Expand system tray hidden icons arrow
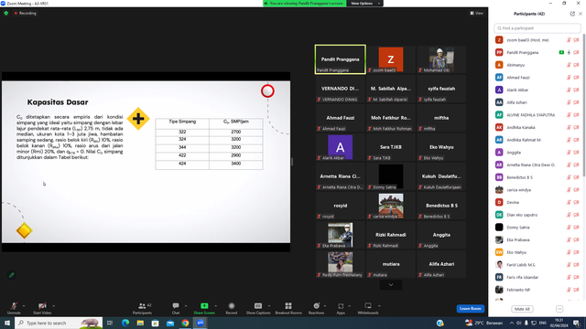Image resolution: width=586 pixels, height=329 pixels. 512,323
